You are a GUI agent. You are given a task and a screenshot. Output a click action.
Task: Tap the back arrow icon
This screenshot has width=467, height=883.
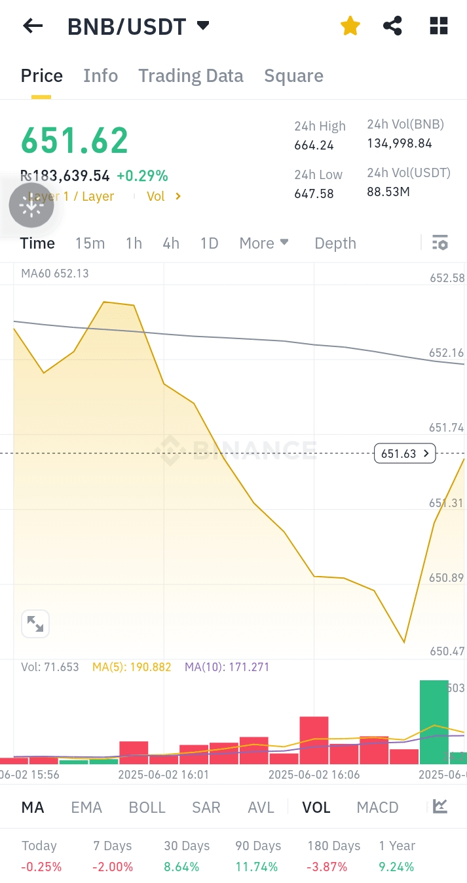pos(33,26)
